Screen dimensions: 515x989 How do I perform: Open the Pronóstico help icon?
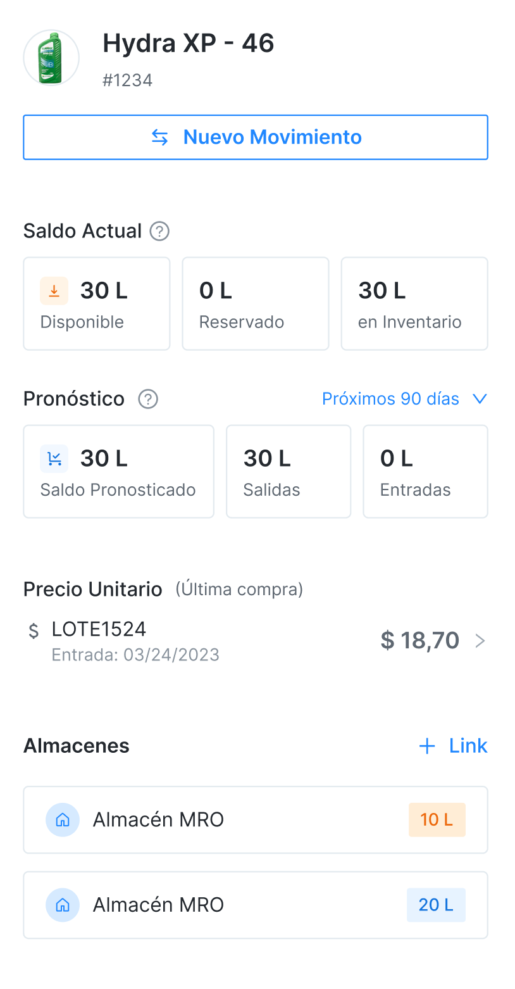pos(148,399)
